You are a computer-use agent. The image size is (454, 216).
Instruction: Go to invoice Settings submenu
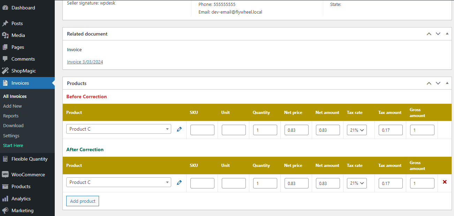[11, 136]
